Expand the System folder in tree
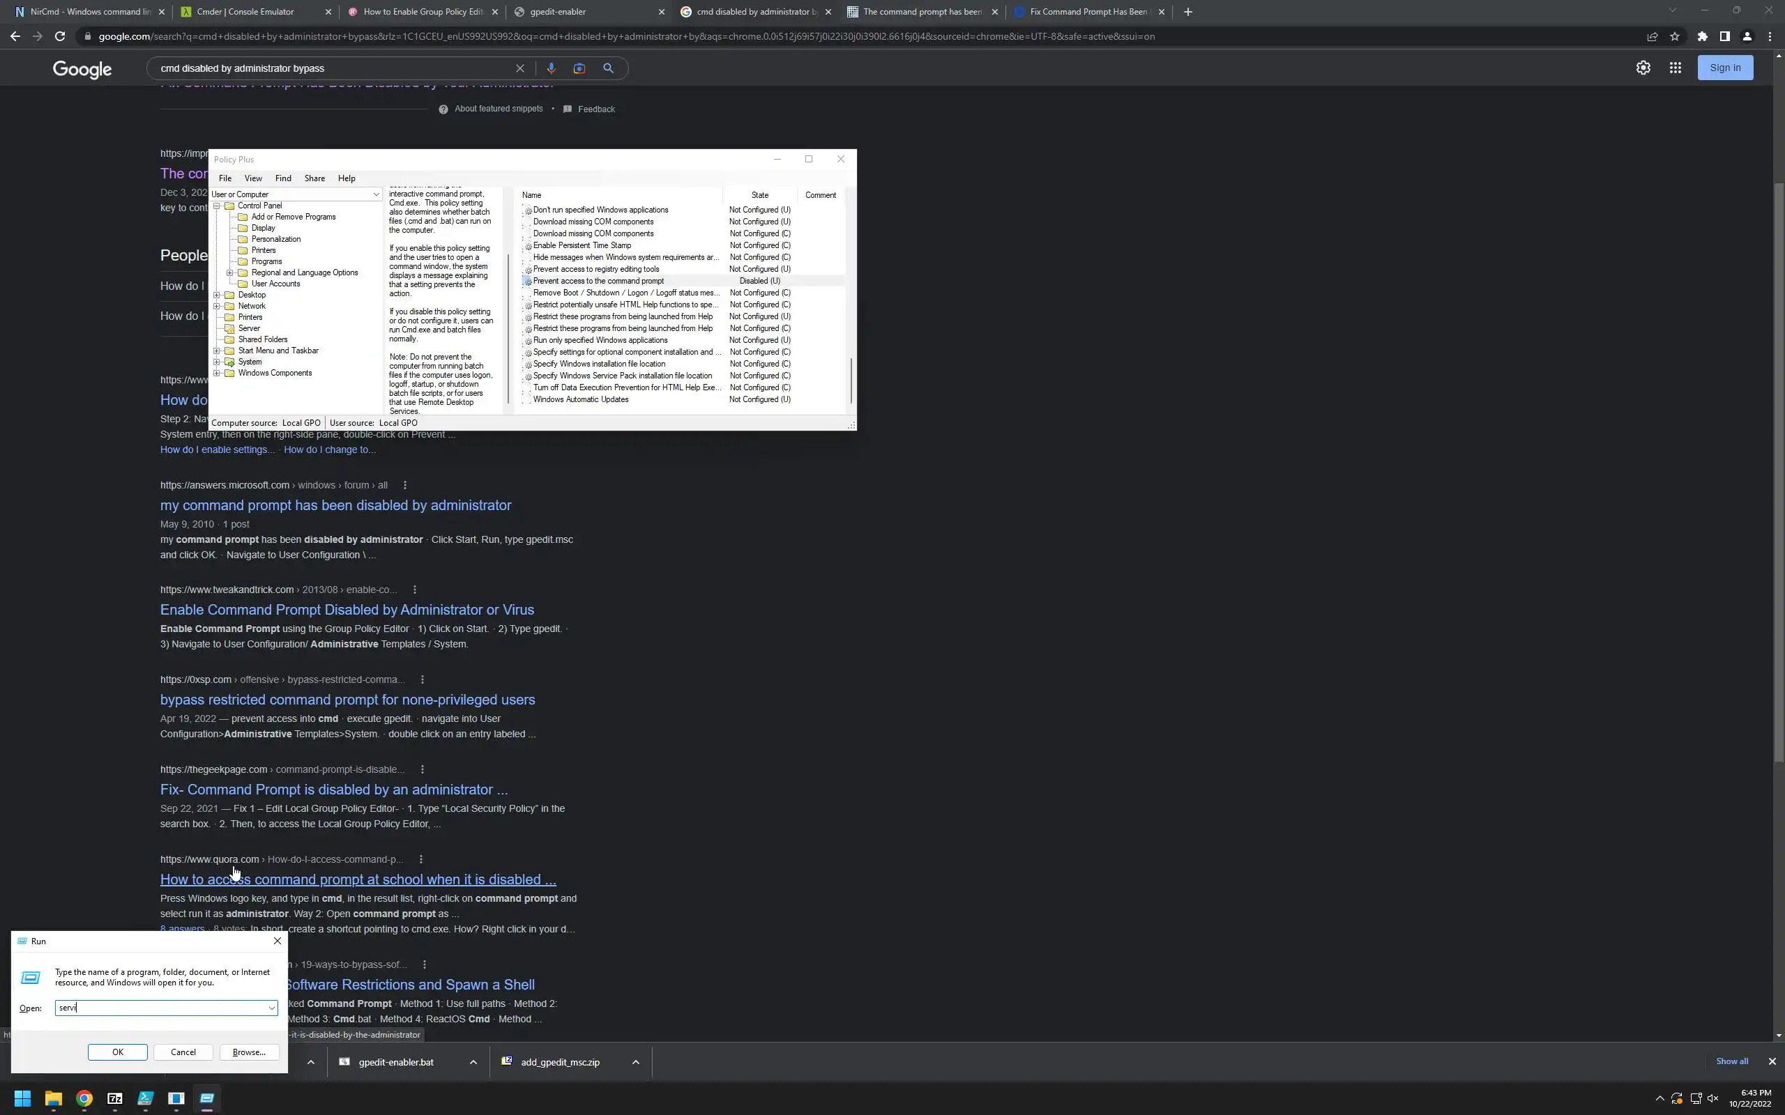 (217, 362)
